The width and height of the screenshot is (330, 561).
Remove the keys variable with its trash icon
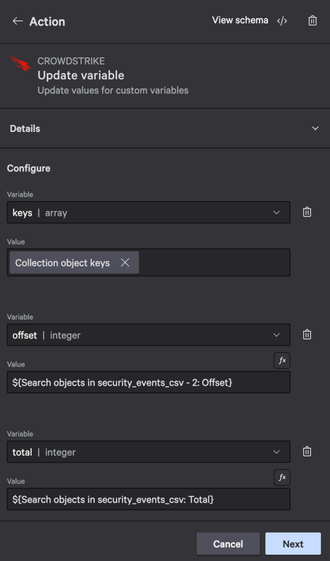[307, 211]
